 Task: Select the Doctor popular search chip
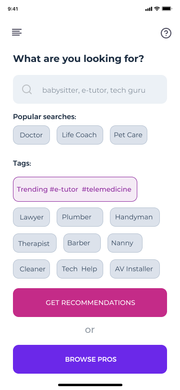pos(31,135)
